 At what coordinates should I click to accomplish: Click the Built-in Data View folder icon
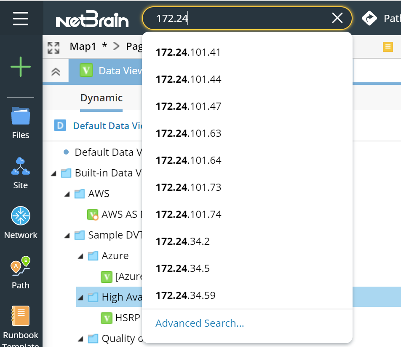66,173
